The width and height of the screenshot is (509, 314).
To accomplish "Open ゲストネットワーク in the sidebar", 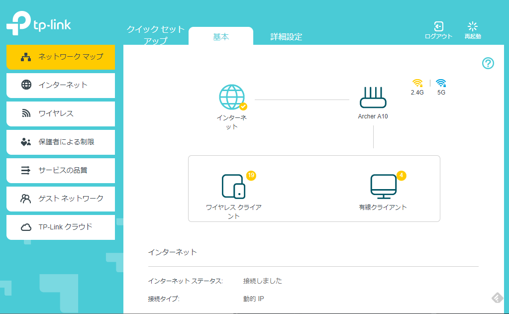I will pyautogui.click(x=61, y=199).
